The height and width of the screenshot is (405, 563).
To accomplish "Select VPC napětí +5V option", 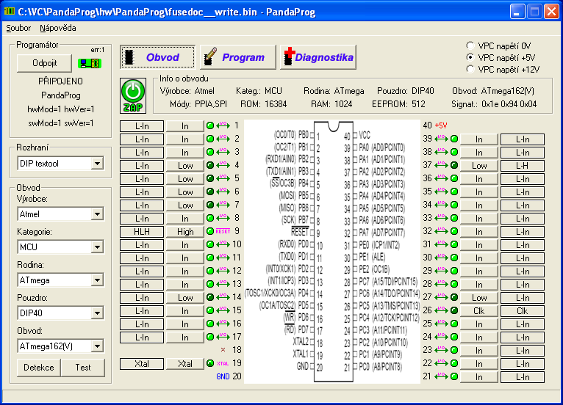I will [470, 57].
